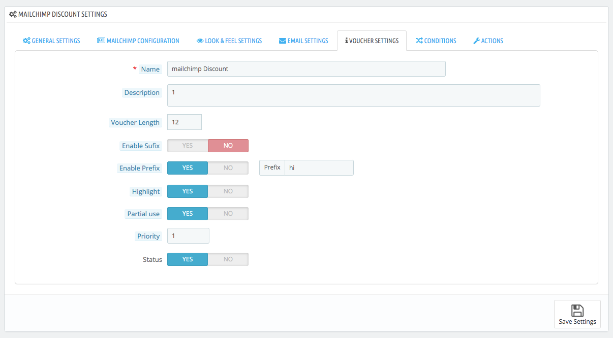Click the eye icon of Look & Feel
The height and width of the screenshot is (338, 613).
point(200,41)
